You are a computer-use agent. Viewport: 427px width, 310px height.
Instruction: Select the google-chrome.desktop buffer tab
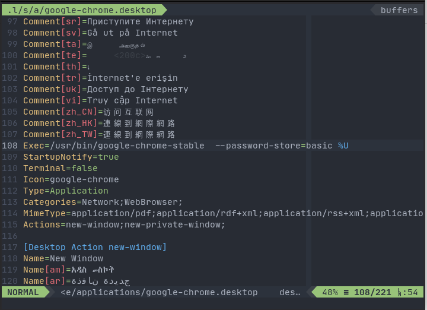point(82,10)
